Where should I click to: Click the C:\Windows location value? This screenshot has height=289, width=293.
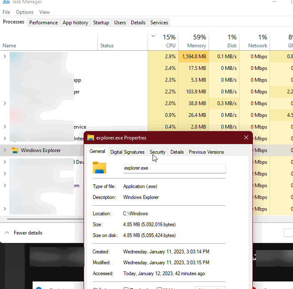(135, 214)
